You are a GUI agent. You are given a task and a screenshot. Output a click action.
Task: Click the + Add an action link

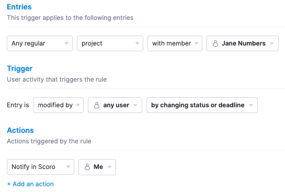coord(30,184)
